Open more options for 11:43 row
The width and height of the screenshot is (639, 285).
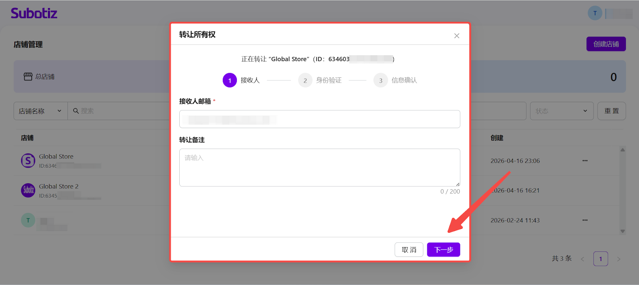tap(585, 220)
